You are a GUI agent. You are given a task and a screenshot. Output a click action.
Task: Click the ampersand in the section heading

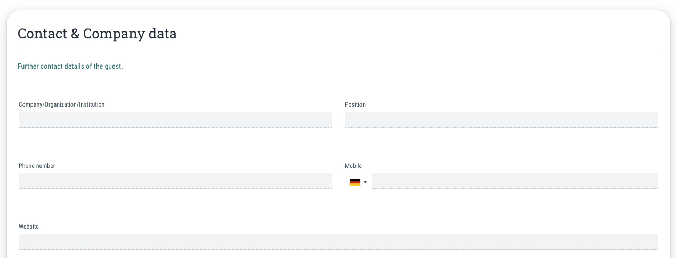coord(76,34)
